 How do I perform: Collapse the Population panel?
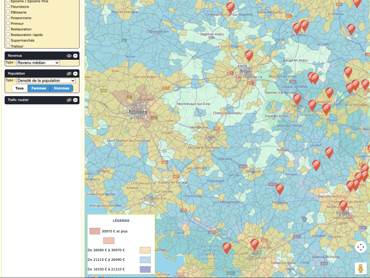tap(75, 73)
